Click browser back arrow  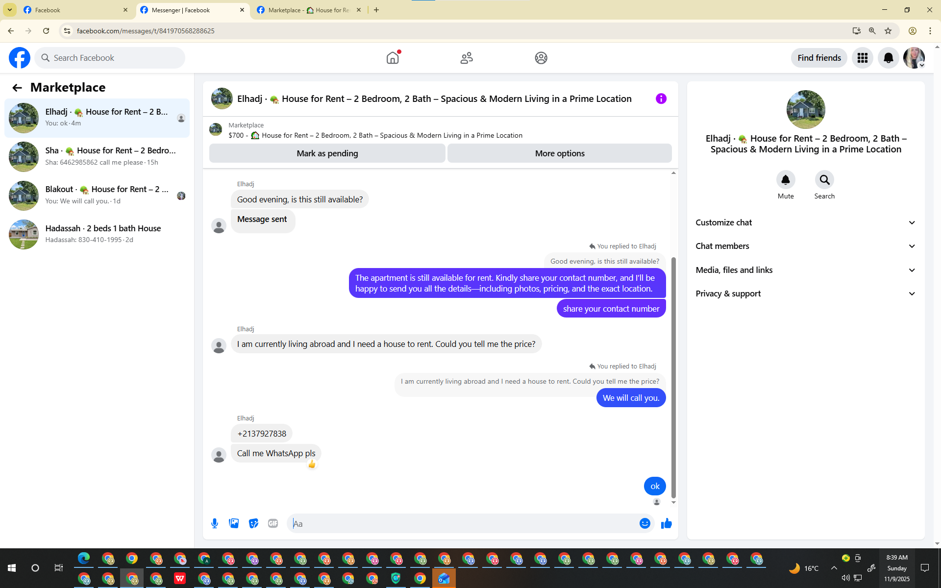(x=11, y=31)
